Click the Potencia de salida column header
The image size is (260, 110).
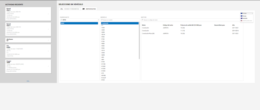click(x=191, y=25)
